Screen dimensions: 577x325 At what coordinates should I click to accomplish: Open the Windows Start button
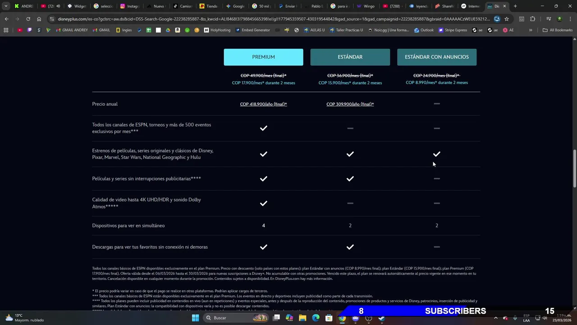pos(195,318)
